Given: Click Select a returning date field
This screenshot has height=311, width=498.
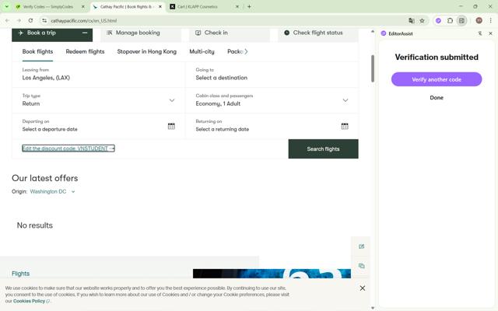Looking at the screenshot, I should tap(272, 126).
